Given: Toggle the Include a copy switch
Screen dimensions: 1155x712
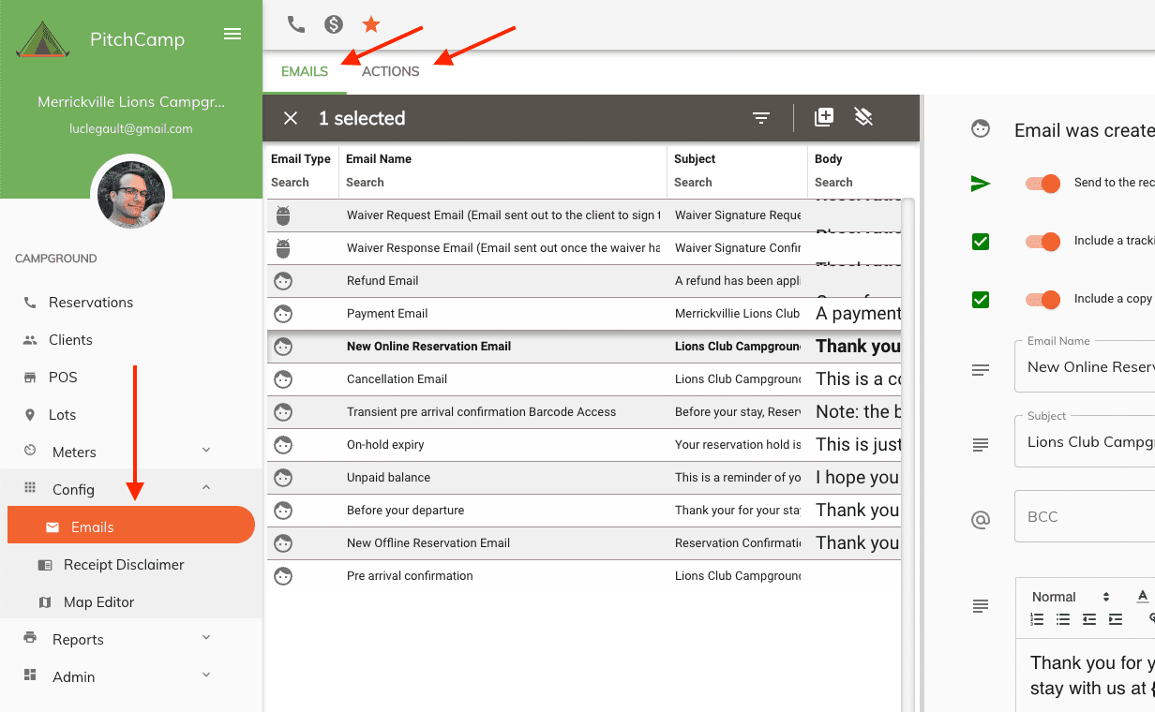Looking at the screenshot, I should pyautogui.click(x=1042, y=300).
